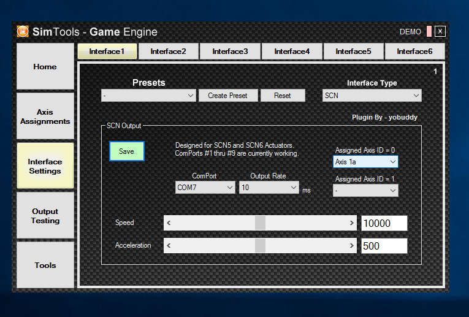Click the Reset button
The height and width of the screenshot is (317, 469).
pyautogui.click(x=283, y=96)
